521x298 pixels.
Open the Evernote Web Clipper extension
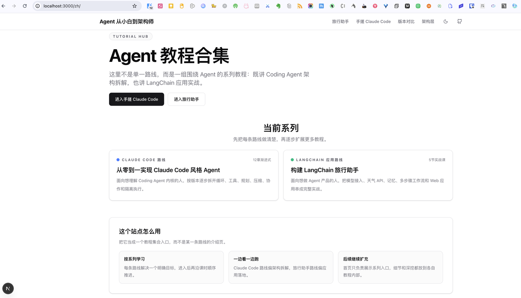coord(278,6)
